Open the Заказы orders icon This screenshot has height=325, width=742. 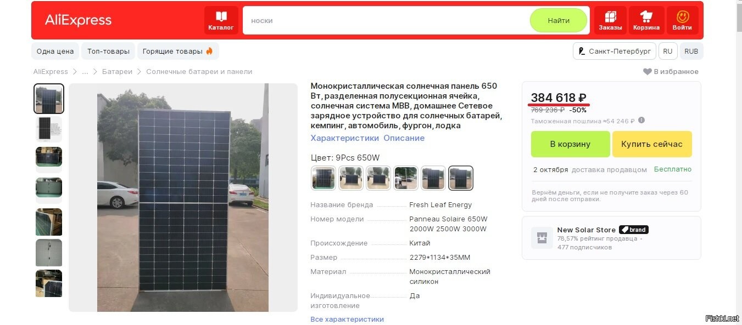tap(611, 20)
